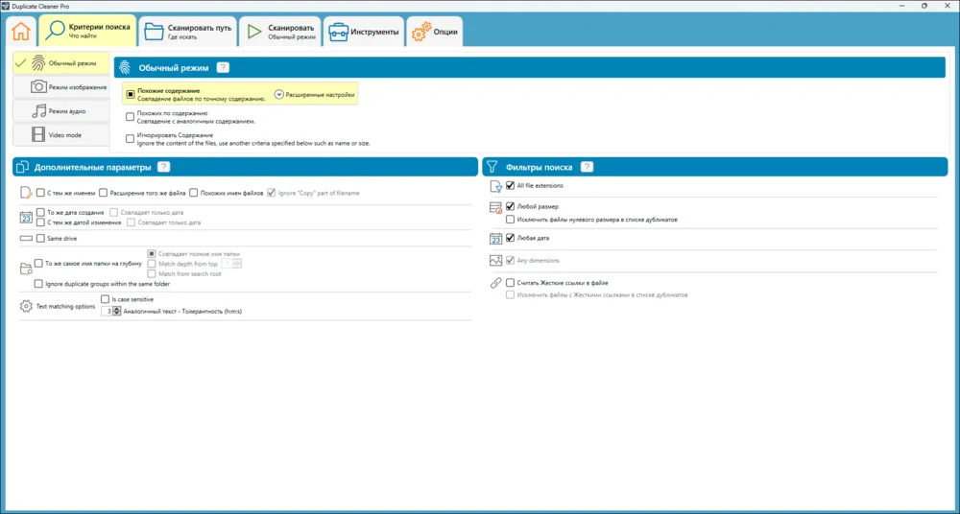Uncheck All file extensions filter
This screenshot has height=514, width=960.
[510, 185]
